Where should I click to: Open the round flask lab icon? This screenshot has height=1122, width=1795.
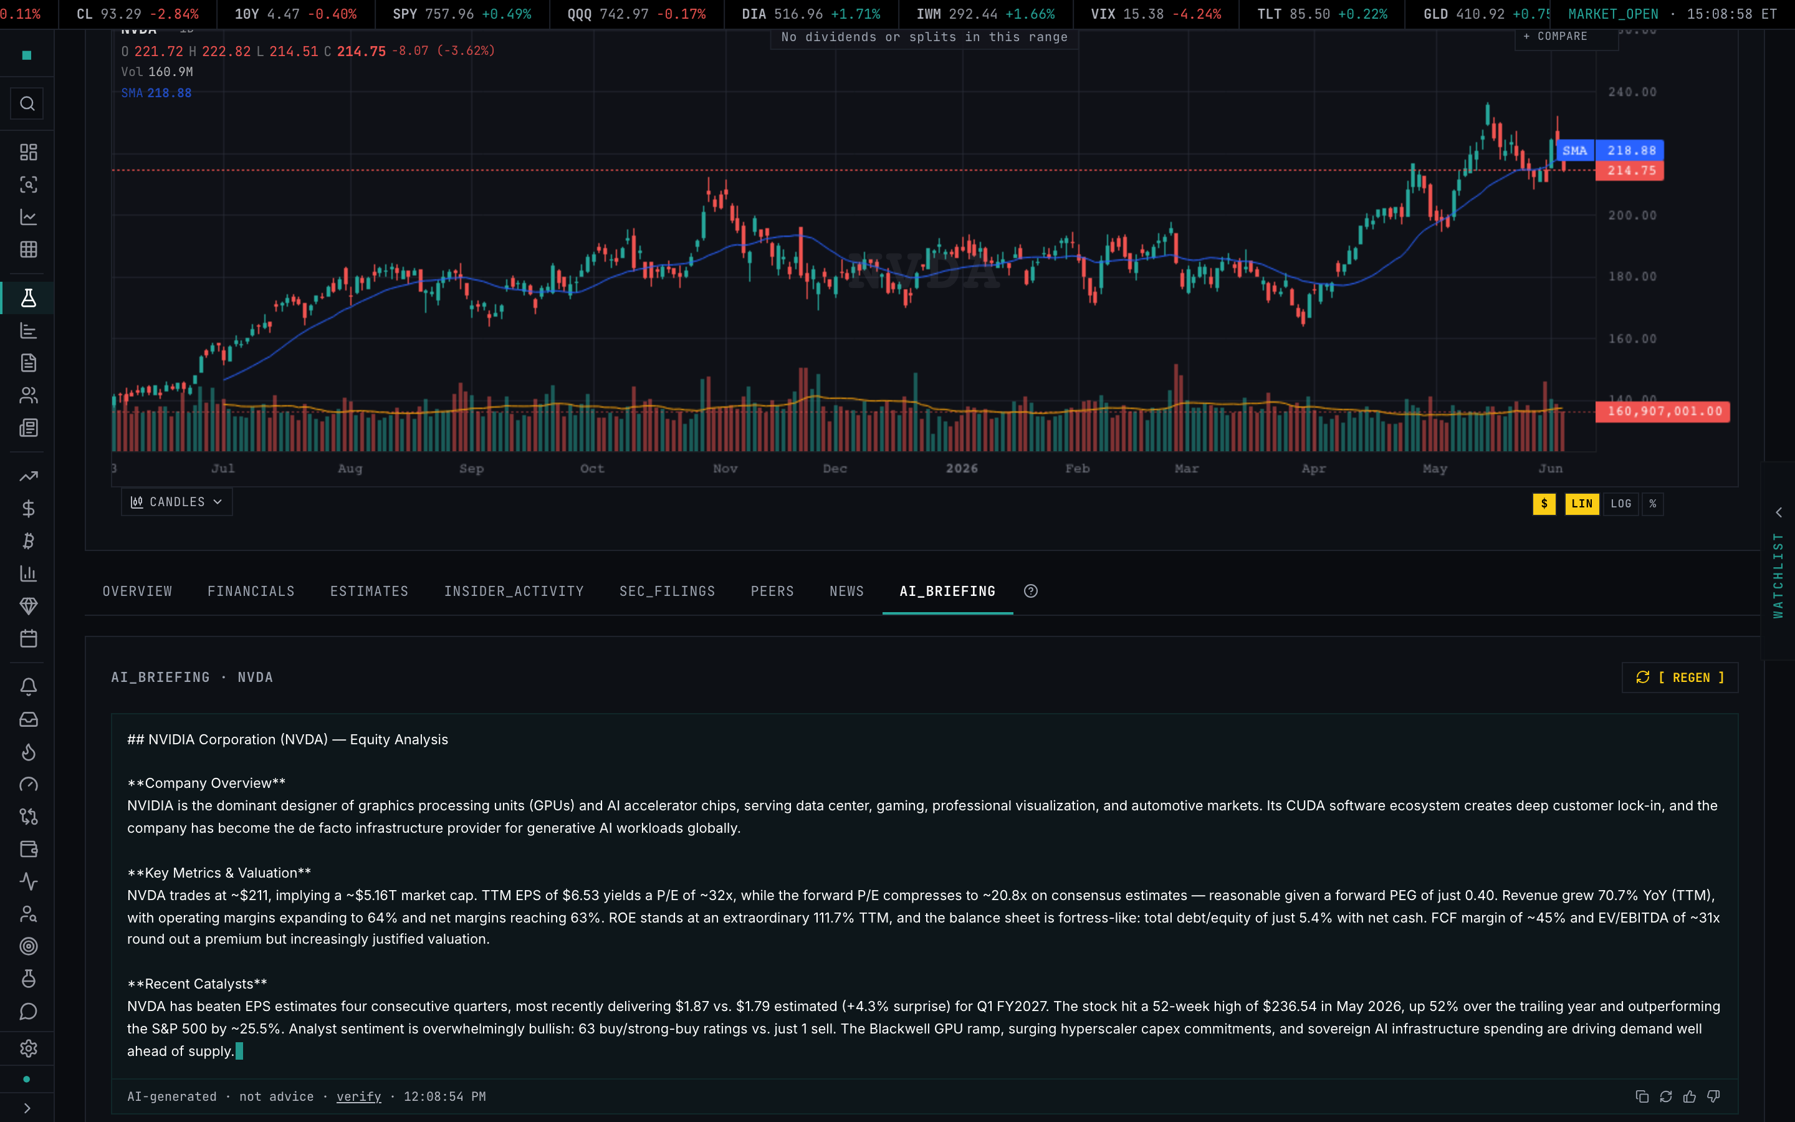pos(28,979)
